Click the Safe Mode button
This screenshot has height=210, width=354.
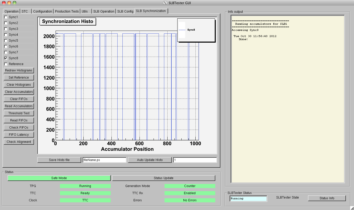click(x=59, y=178)
